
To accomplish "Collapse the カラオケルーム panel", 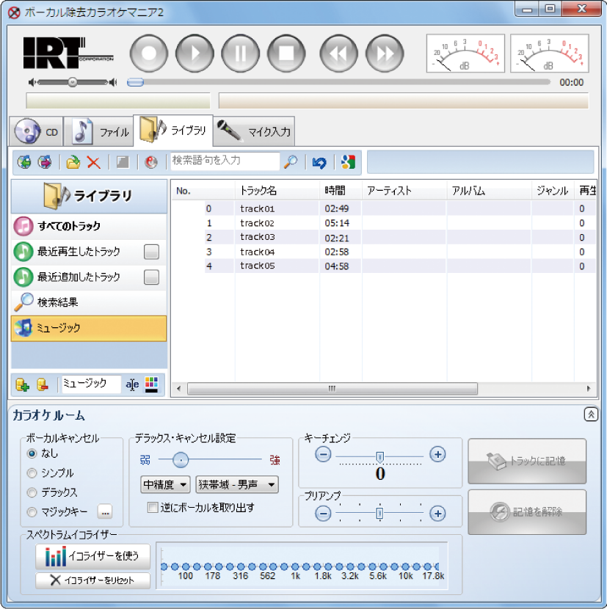I will (x=591, y=415).
